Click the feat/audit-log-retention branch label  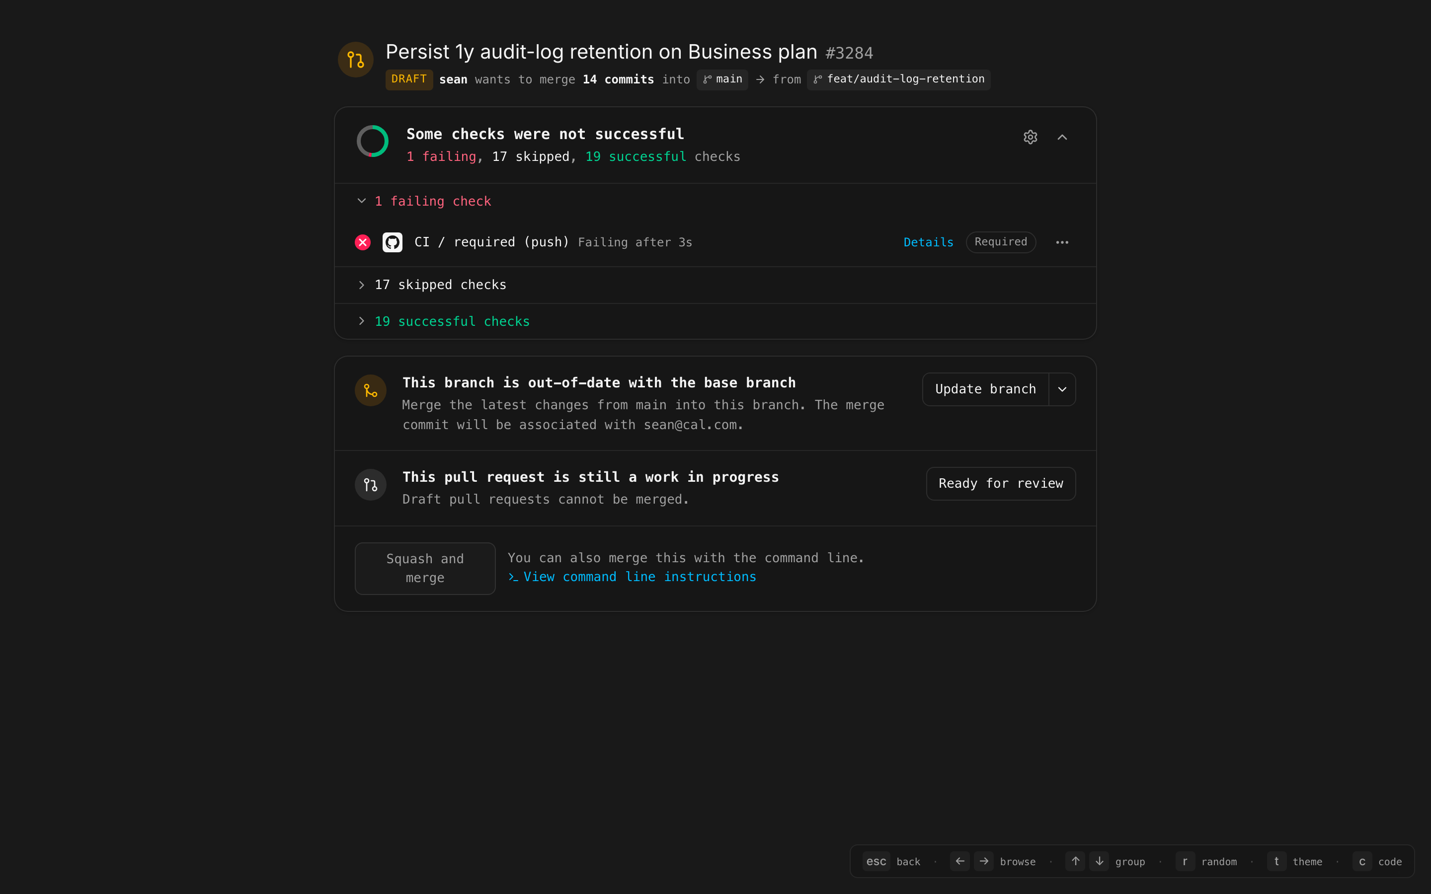point(899,79)
